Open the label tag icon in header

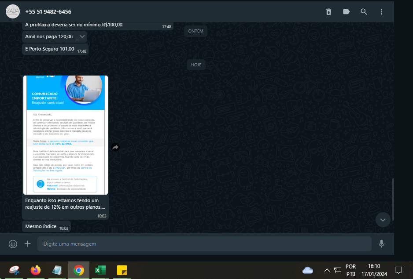(346, 12)
